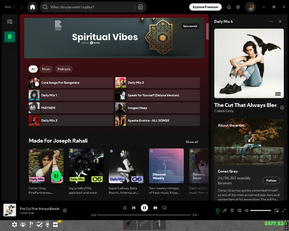Image resolution: width=289 pixels, height=231 pixels.
Task: Close the Daily Mix 4 now playing panel
Action: (280, 21)
